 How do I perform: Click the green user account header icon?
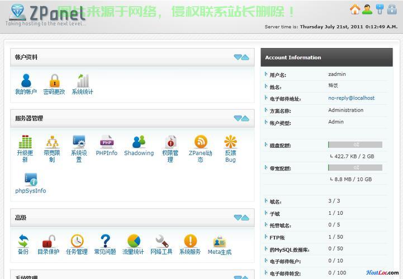(x=367, y=9)
